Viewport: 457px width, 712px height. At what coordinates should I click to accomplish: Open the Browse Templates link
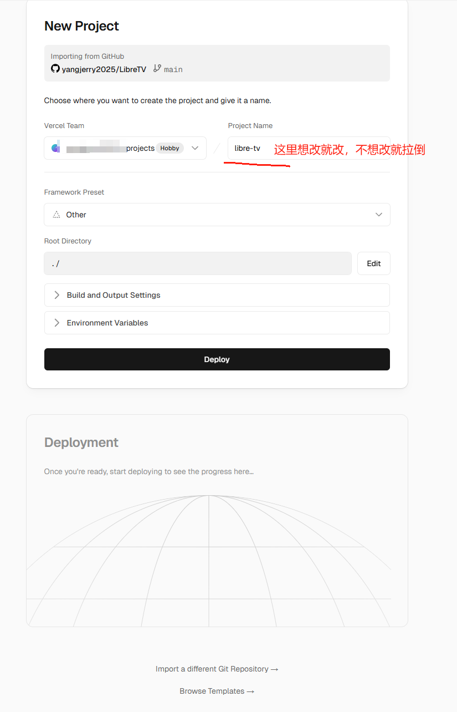pos(217,691)
